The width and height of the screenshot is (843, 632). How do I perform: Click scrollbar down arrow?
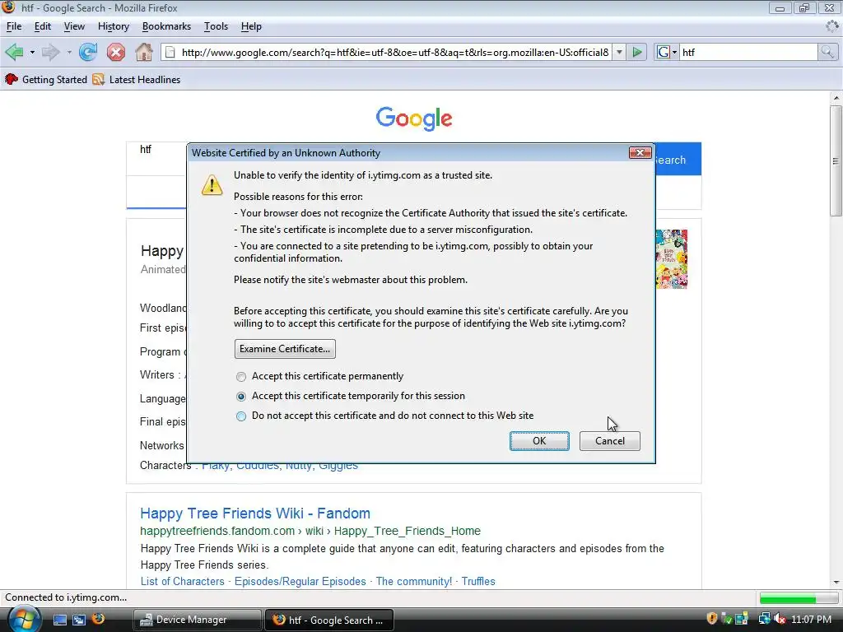point(836,583)
